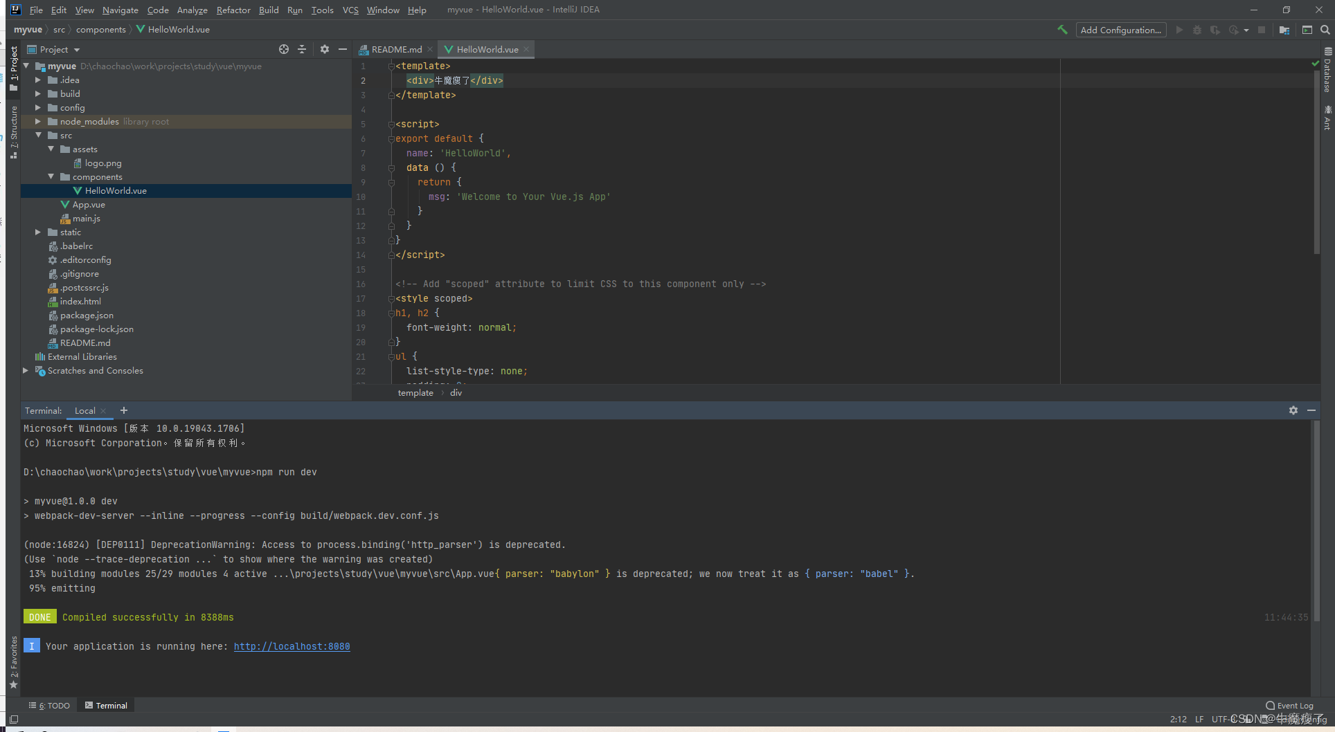The width and height of the screenshot is (1335, 732).
Task: Toggle the Structure tool window sidebar
Action: [14, 132]
